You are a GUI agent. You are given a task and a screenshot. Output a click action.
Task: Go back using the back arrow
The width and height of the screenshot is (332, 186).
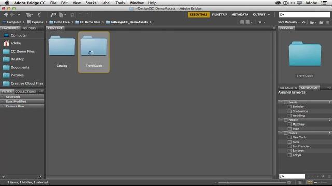6,15
